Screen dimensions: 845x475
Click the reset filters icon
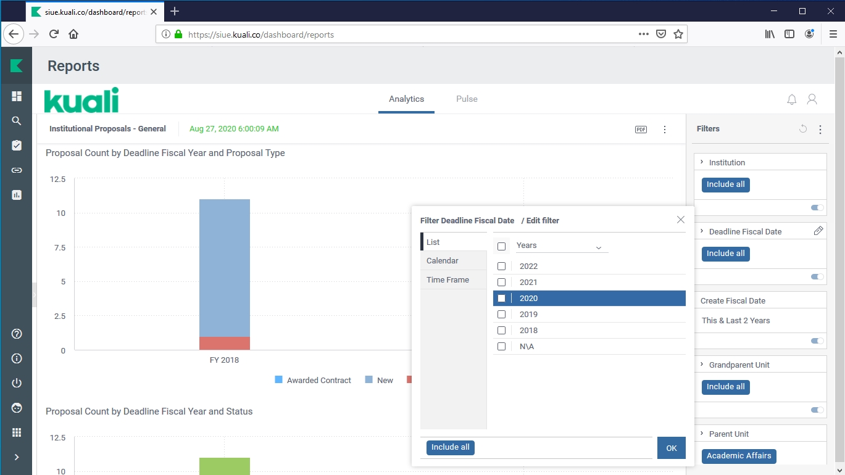[802, 129]
